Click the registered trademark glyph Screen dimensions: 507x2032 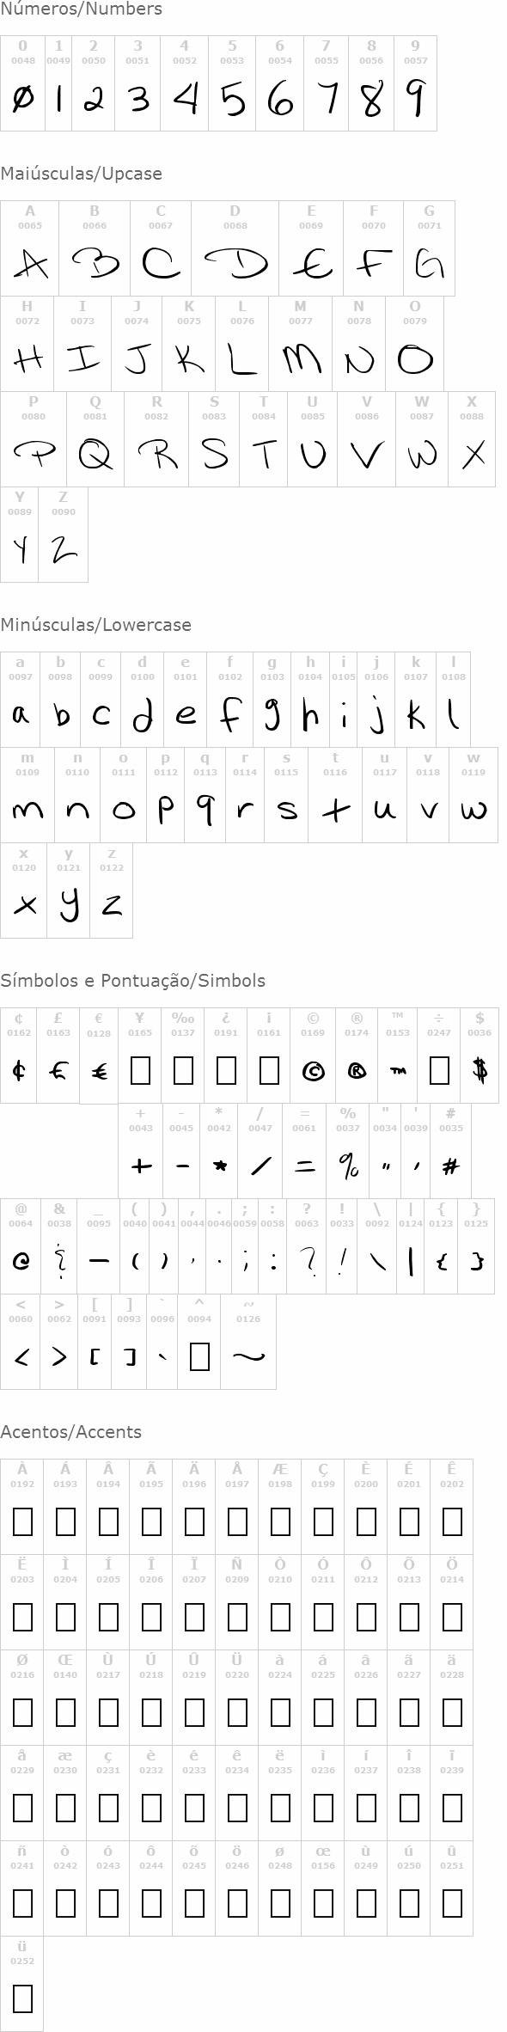tap(357, 1070)
